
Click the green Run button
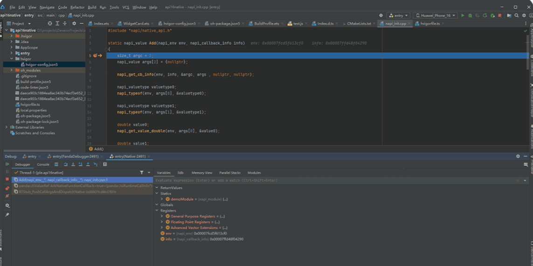click(x=463, y=15)
